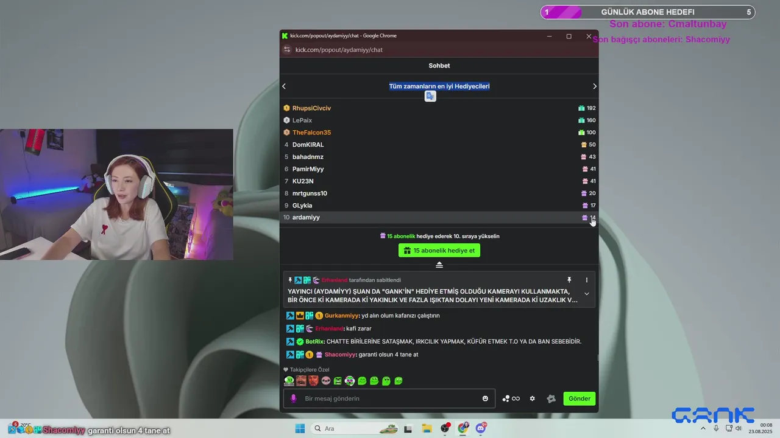Viewport: 780px width, 438px height.
Task: Open the pinned message three-dot menu
Action: [587, 280]
